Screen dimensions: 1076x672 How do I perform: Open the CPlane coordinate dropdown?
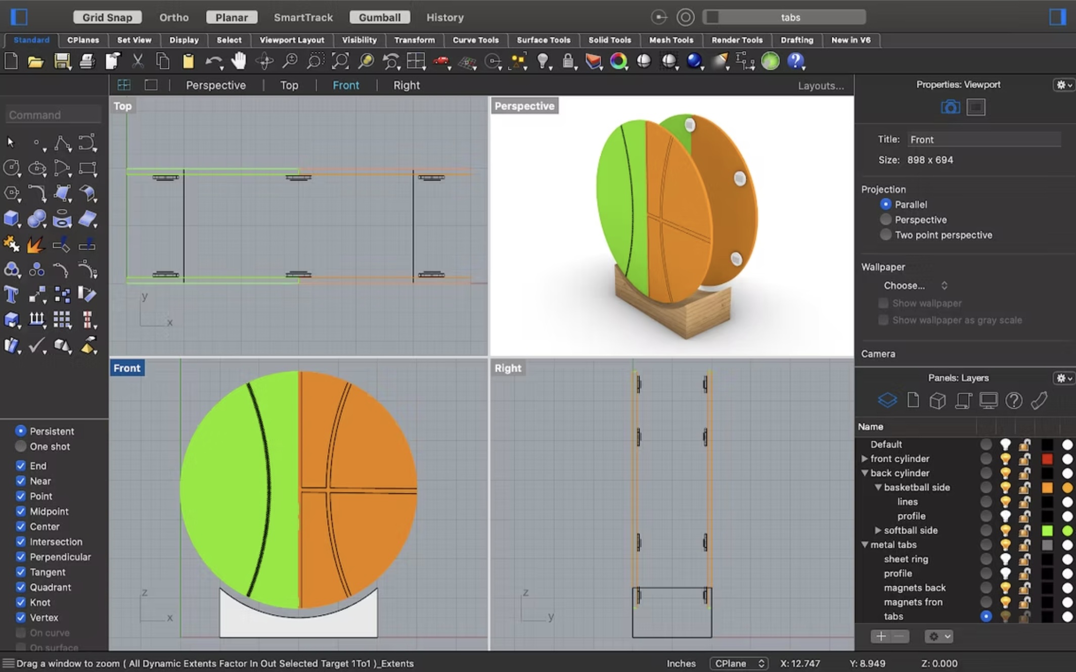pos(739,663)
